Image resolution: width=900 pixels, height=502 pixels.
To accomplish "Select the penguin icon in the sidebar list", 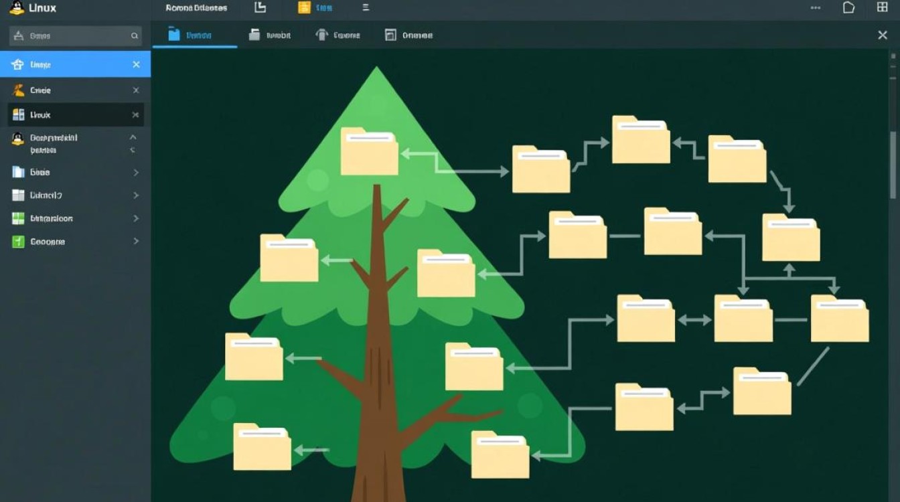I will (x=17, y=137).
